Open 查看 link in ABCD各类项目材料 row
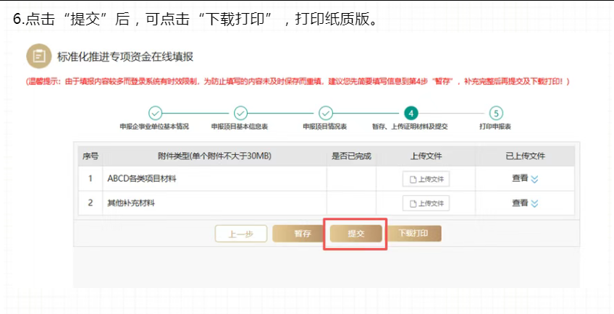614x314 pixels. [x=520, y=178]
